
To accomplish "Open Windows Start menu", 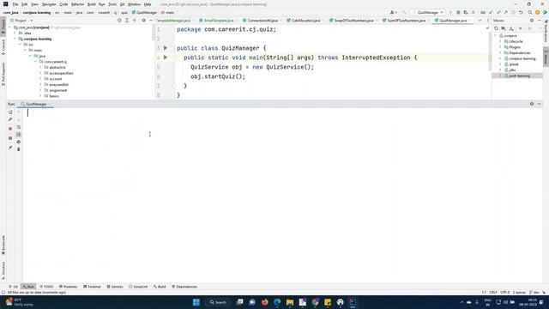I will click(196, 302).
